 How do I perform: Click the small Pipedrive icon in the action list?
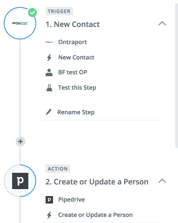[49, 200]
